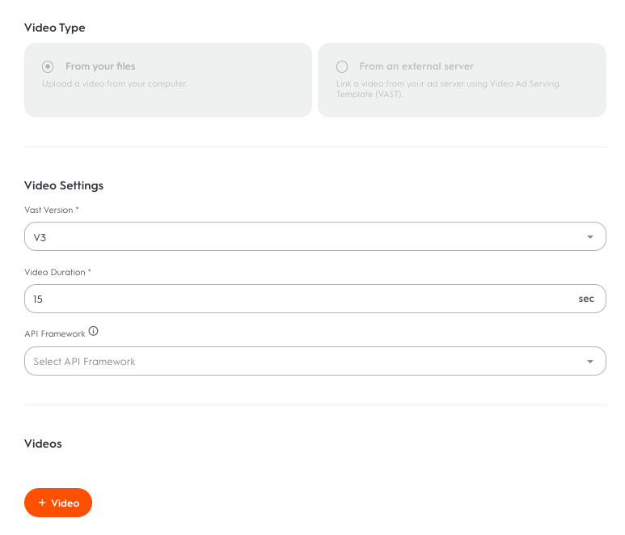This screenshot has width=625, height=535.
Task: Click the "Videos" section heading
Action: coord(43,444)
